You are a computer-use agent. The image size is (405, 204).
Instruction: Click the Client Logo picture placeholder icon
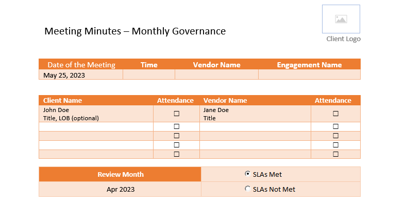pos(341,19)
